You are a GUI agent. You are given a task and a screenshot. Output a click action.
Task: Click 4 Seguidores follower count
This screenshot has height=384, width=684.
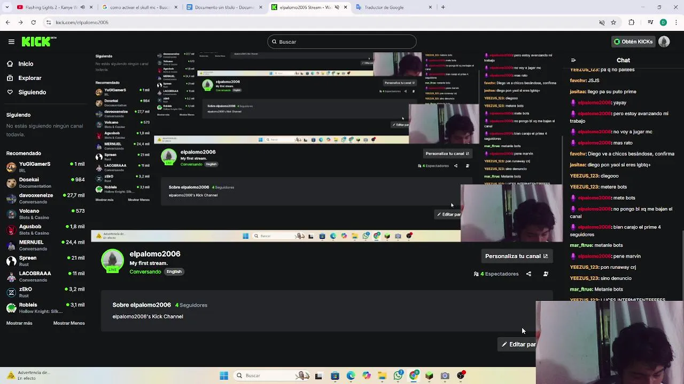[x=191, y=305]
